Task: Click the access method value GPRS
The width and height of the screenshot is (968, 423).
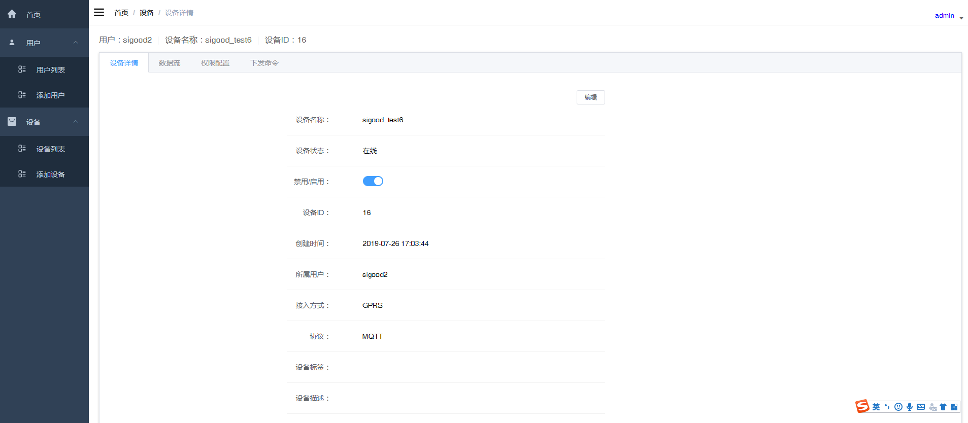Action: 373,305
